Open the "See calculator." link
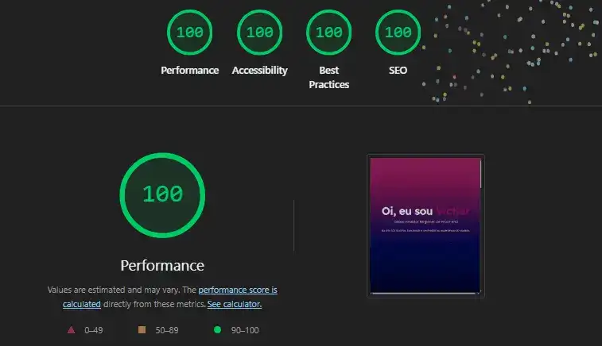The image size is (602, 346). coord(234,304)
